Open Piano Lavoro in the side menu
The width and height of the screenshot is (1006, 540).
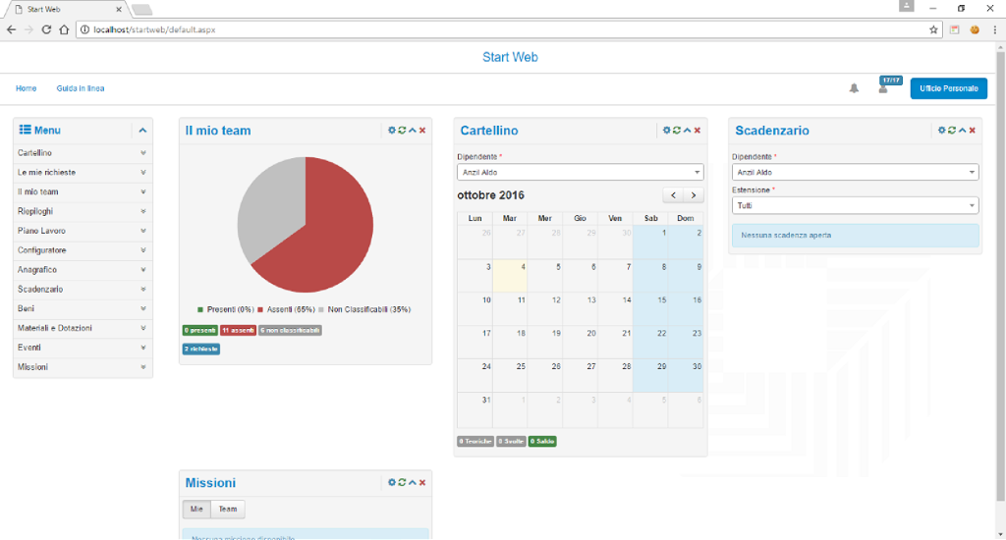[x=83, y=231]
